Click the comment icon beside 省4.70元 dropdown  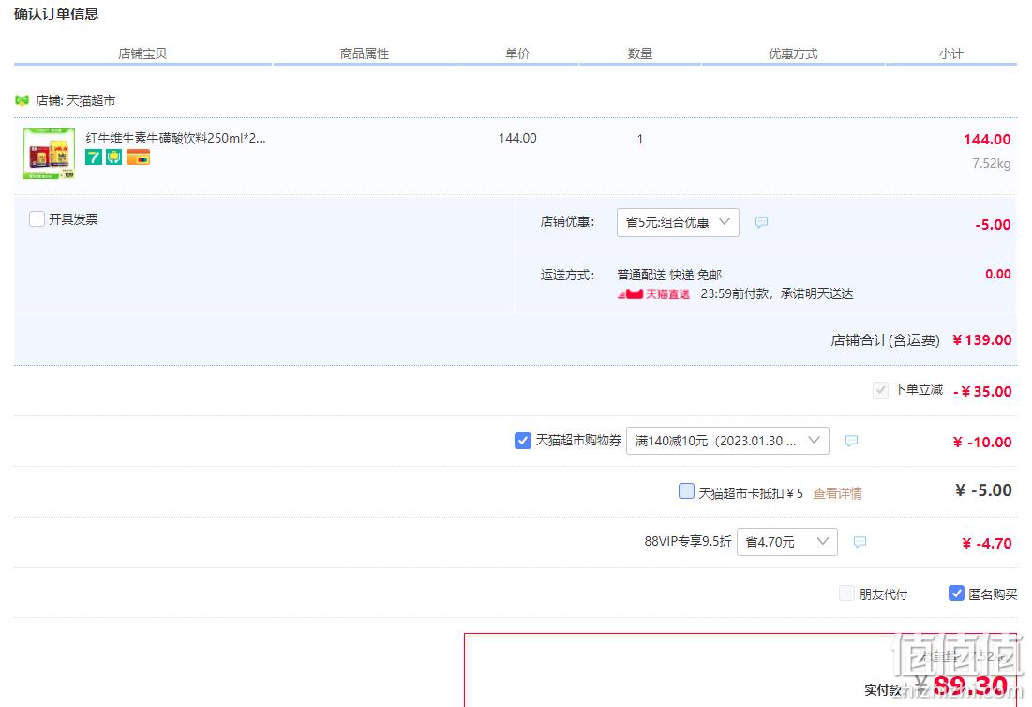pyautogui.click(x=860, y=542)
